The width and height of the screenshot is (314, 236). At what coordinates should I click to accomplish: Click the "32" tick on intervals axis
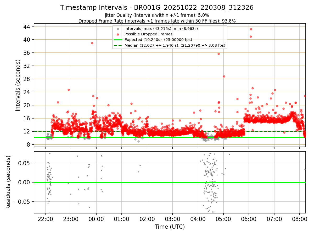(27, 66)
